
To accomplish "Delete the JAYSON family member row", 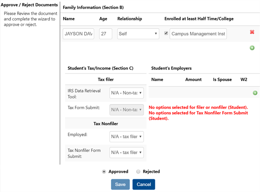I will coord(252,32).
